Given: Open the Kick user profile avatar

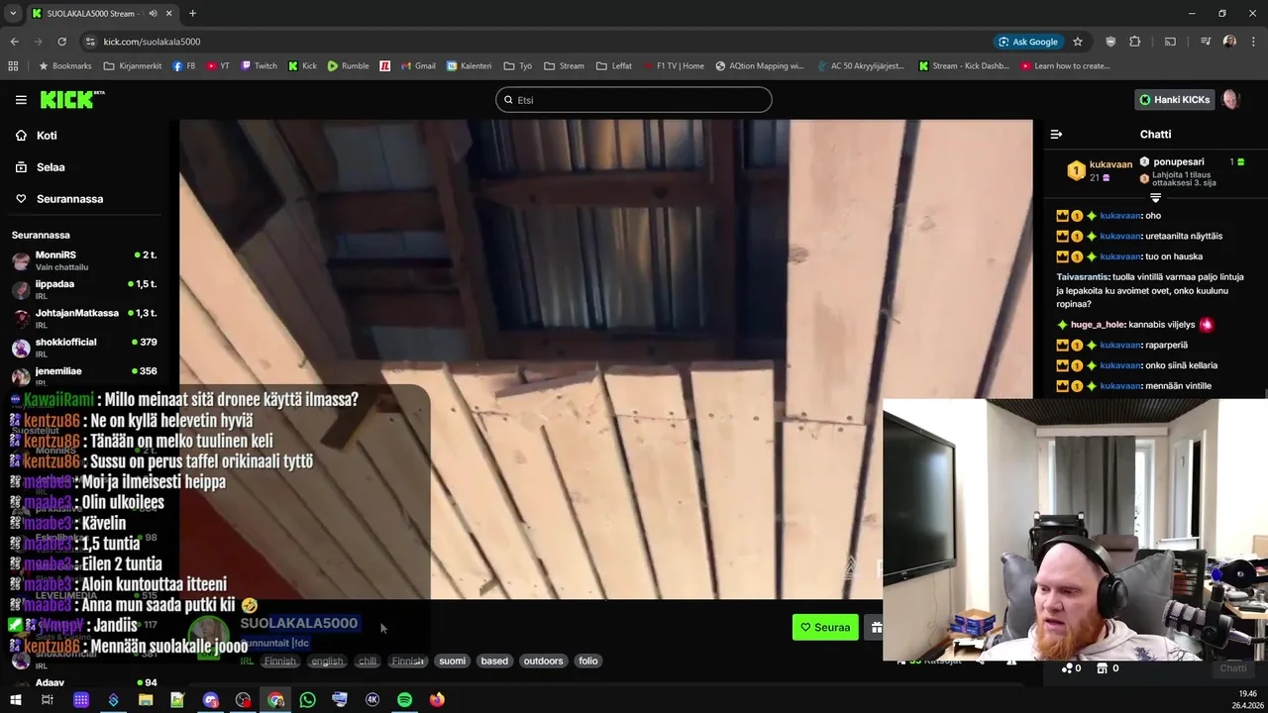Looking at the screenshot, I should [1231, 100].
